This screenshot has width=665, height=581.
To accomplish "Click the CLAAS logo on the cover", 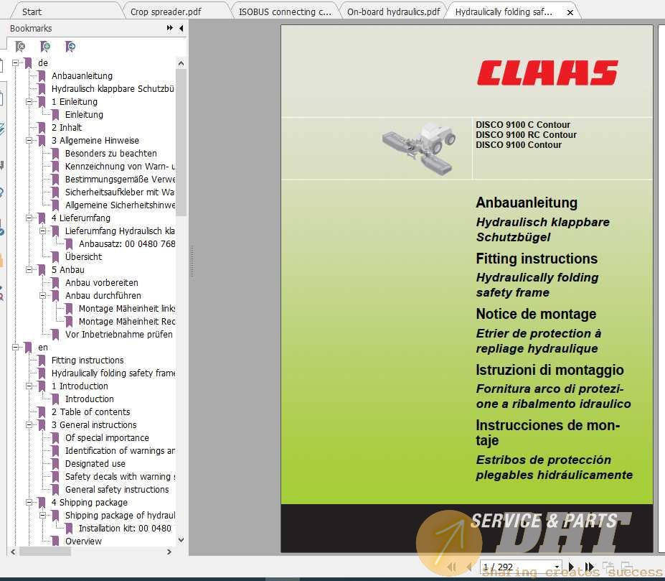I will click(547, 73).
